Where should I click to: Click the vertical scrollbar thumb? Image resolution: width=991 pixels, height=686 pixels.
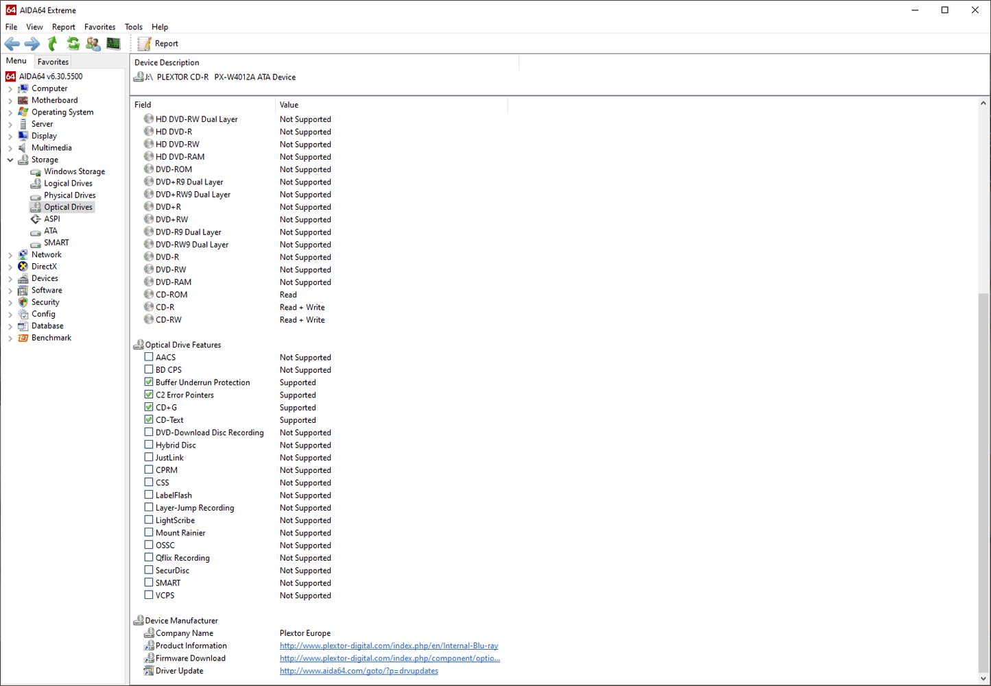click(983, 480)
